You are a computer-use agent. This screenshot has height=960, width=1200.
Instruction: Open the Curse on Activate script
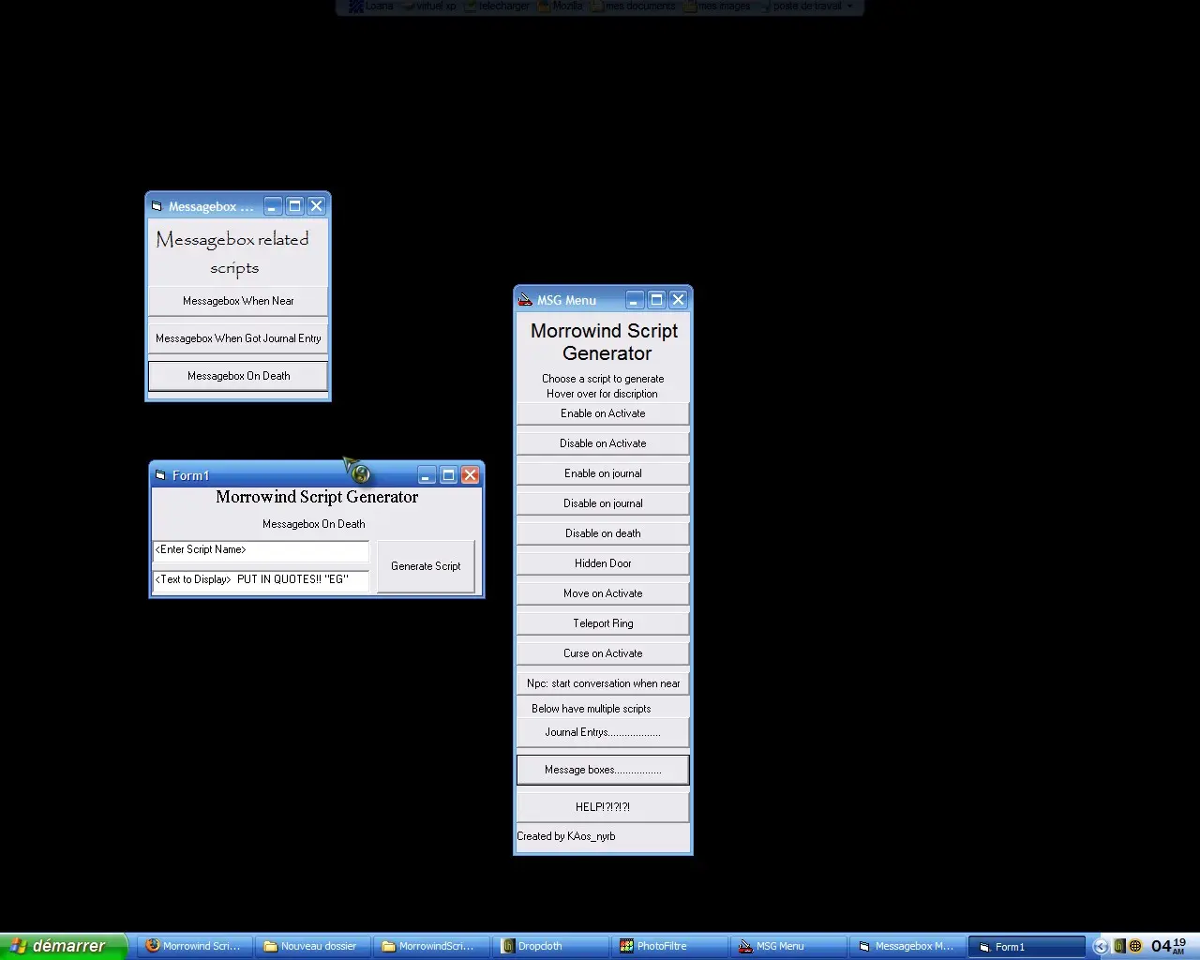coord(603,653)
